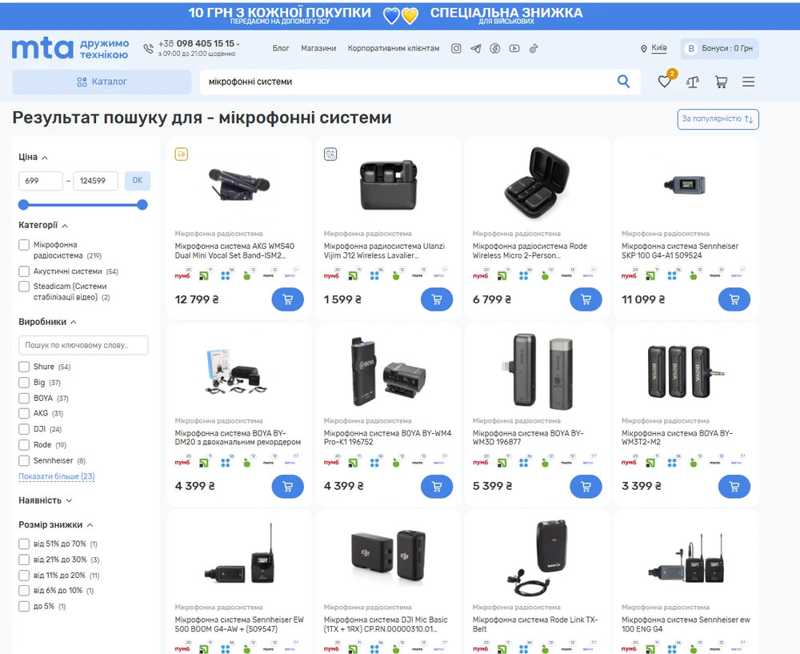The height and width of the screenshot is (654, 800).
Task: Click the maximum price slider handle
Action: [142, 205]
